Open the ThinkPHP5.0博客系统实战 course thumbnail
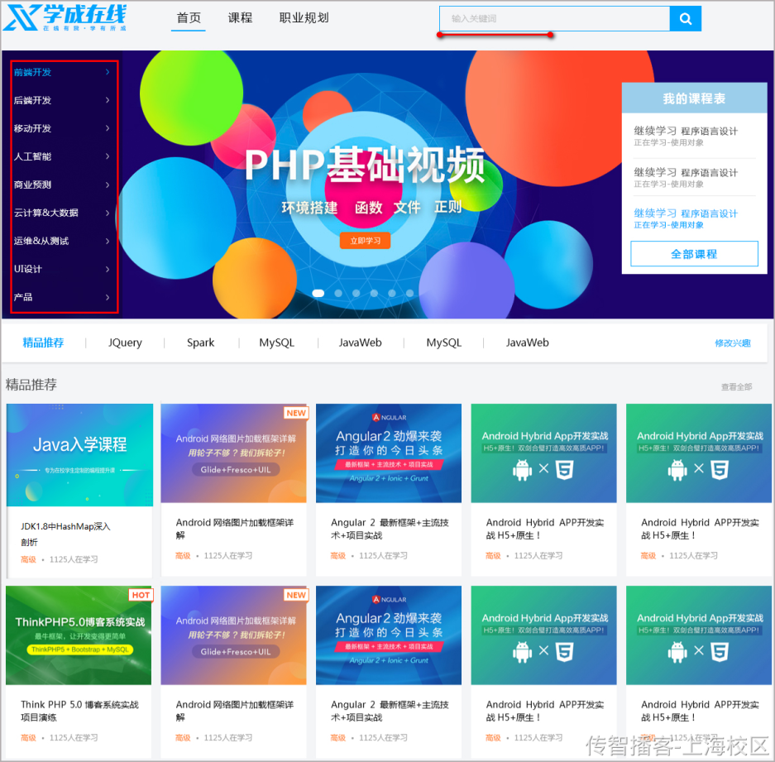The width and height of the screenshot is (775, 762). click(79, 635)
